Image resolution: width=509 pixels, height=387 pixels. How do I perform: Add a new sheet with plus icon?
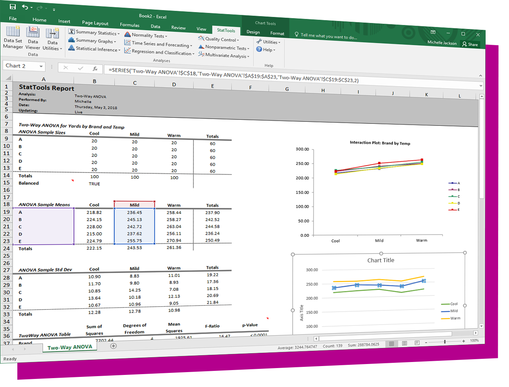tap(114, 346)
